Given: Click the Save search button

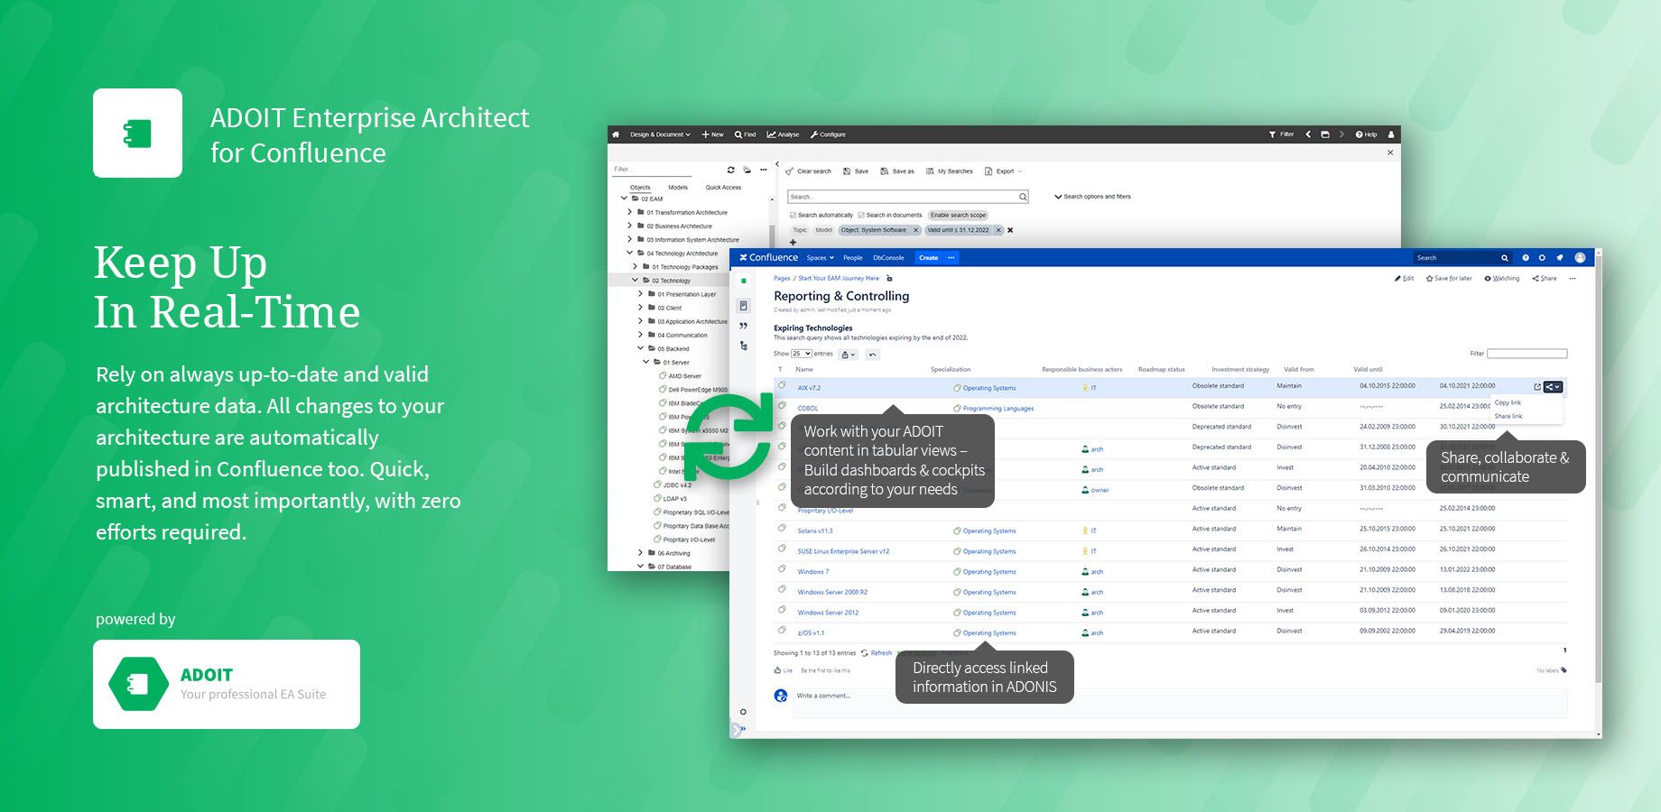Looking at the screenshot, I should pos(856,171).
